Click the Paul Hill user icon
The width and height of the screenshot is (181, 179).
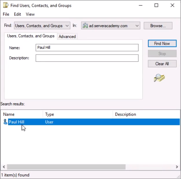point(5,122)
